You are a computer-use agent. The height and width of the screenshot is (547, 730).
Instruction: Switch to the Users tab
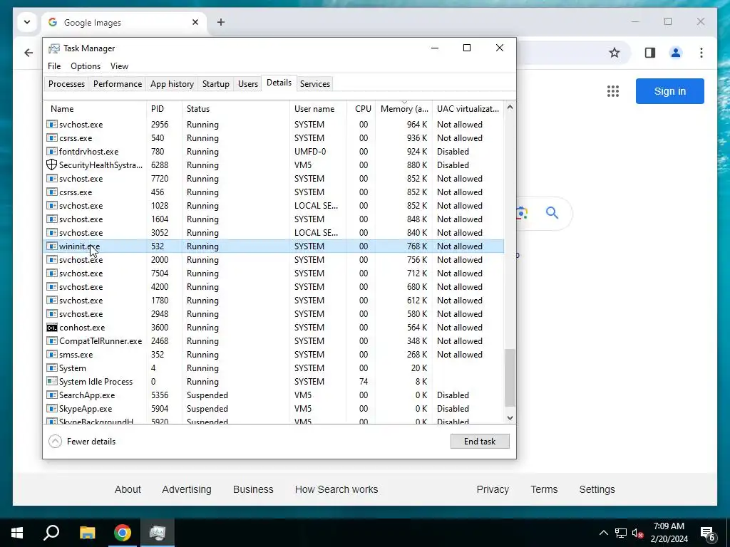[x=247, y=84]
